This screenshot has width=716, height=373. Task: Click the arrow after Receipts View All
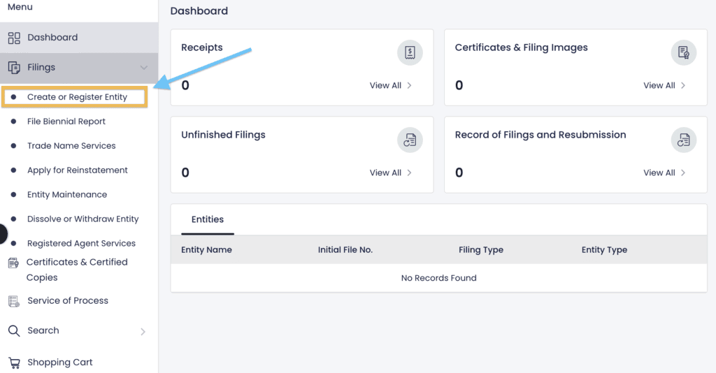tap(409, 85)
